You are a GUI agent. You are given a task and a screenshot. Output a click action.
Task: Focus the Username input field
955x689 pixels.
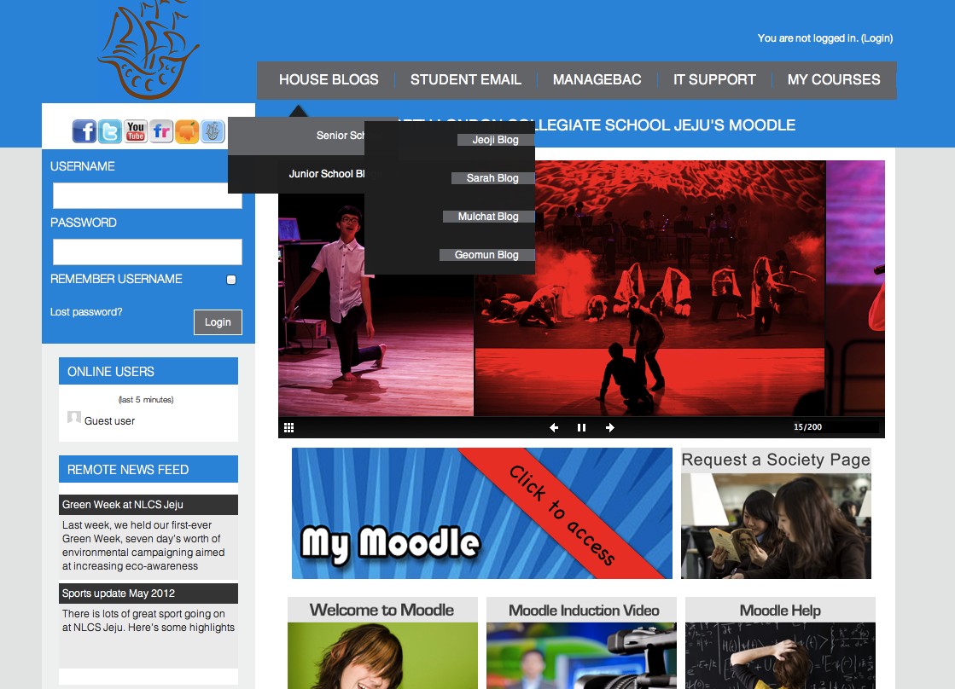coord(148,195)
